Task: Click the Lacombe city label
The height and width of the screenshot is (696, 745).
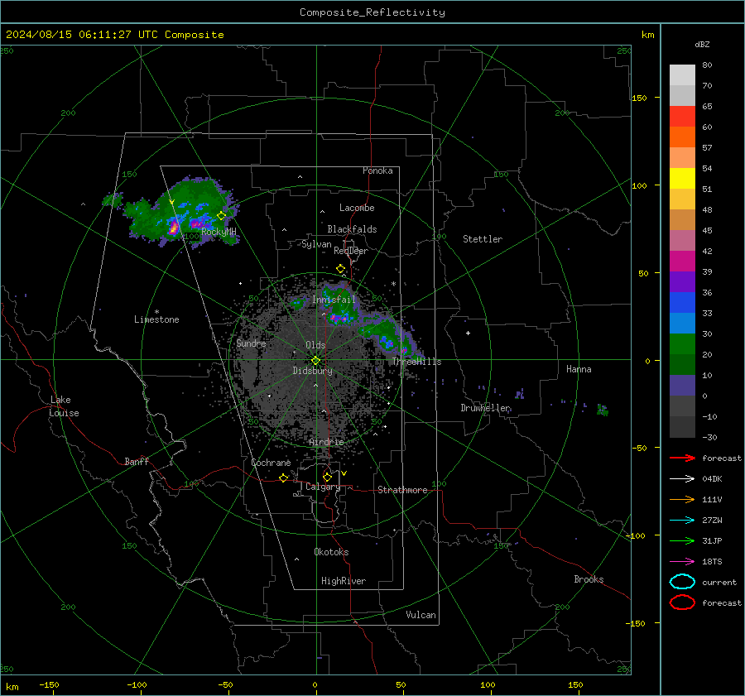Action: tap(357, 208)
